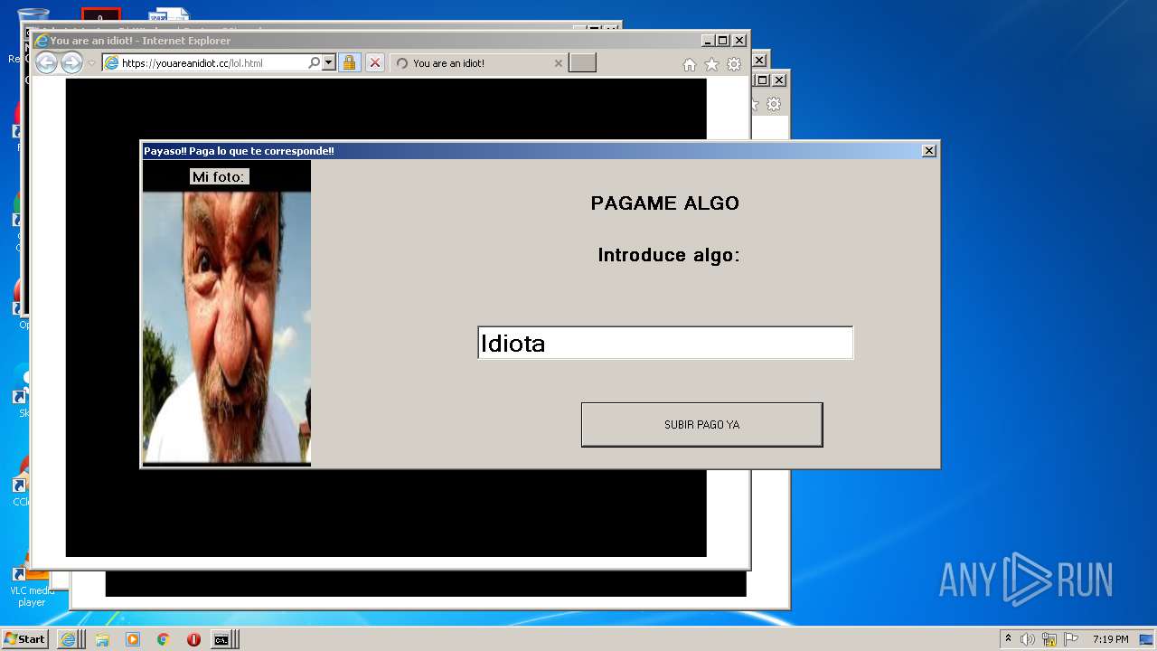The width and height of the screenshot is (1157, 651).
Task: Go forward in Internet Explorer
Action: (71, 62)
